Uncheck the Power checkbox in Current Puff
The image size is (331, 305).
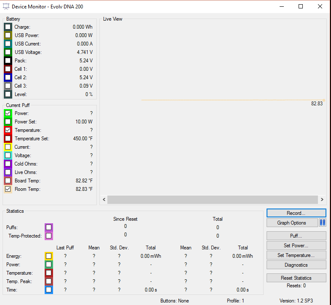8,113
